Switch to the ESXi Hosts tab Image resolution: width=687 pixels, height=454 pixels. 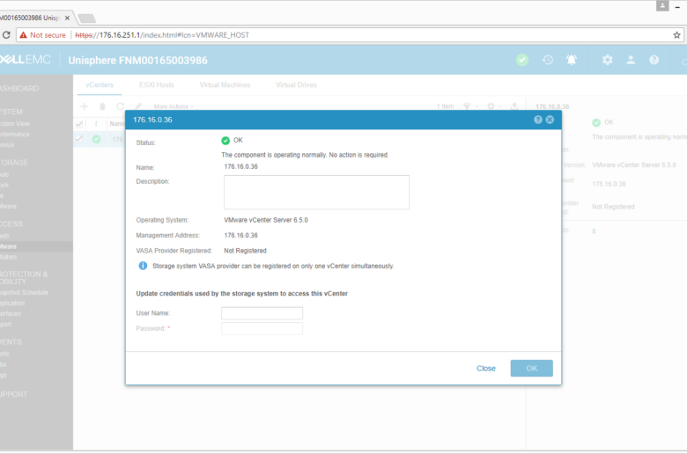point(157,85)
